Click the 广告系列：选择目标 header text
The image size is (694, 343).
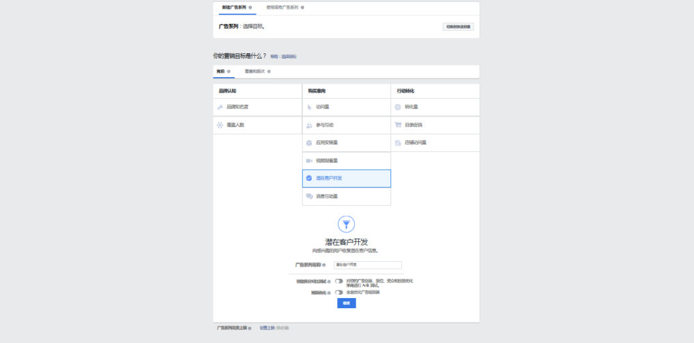242,27
